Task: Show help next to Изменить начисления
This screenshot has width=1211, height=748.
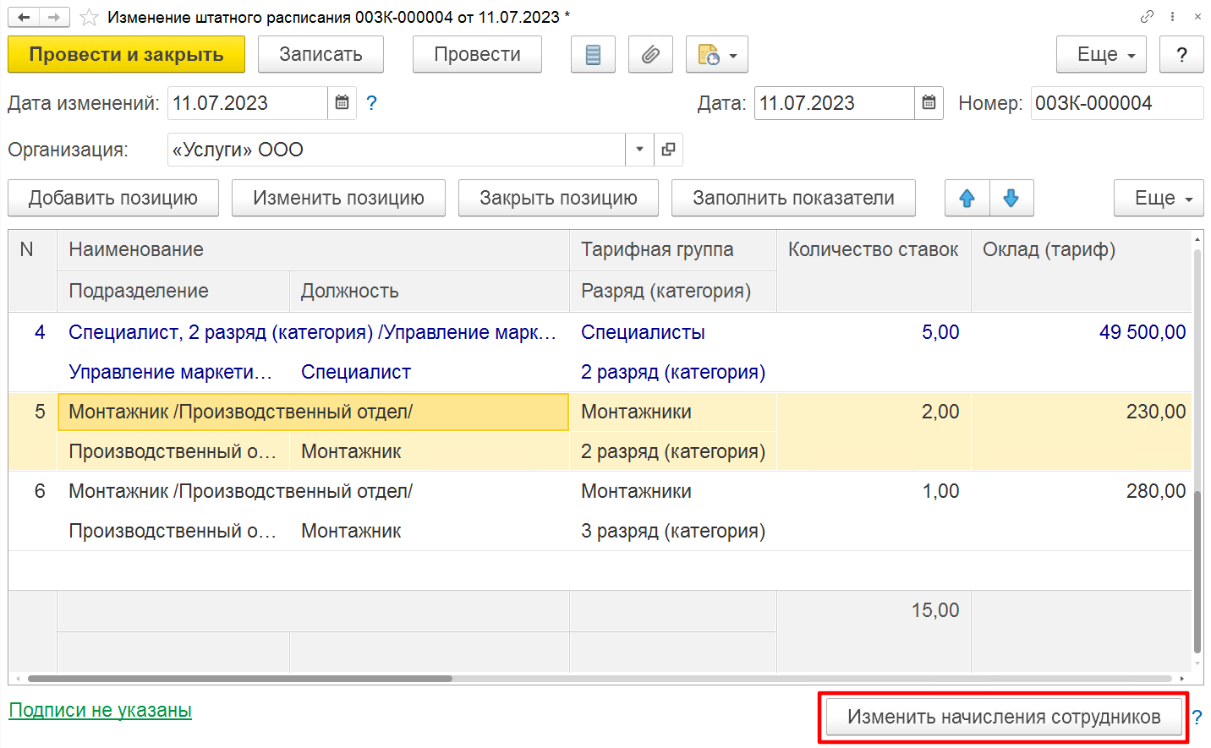Action: coord(1197,718)
